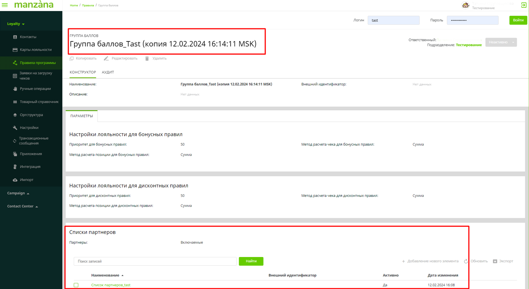
Task: Sort by the Наименование column header
Action: pyautogui.click(x=105, y=275)
